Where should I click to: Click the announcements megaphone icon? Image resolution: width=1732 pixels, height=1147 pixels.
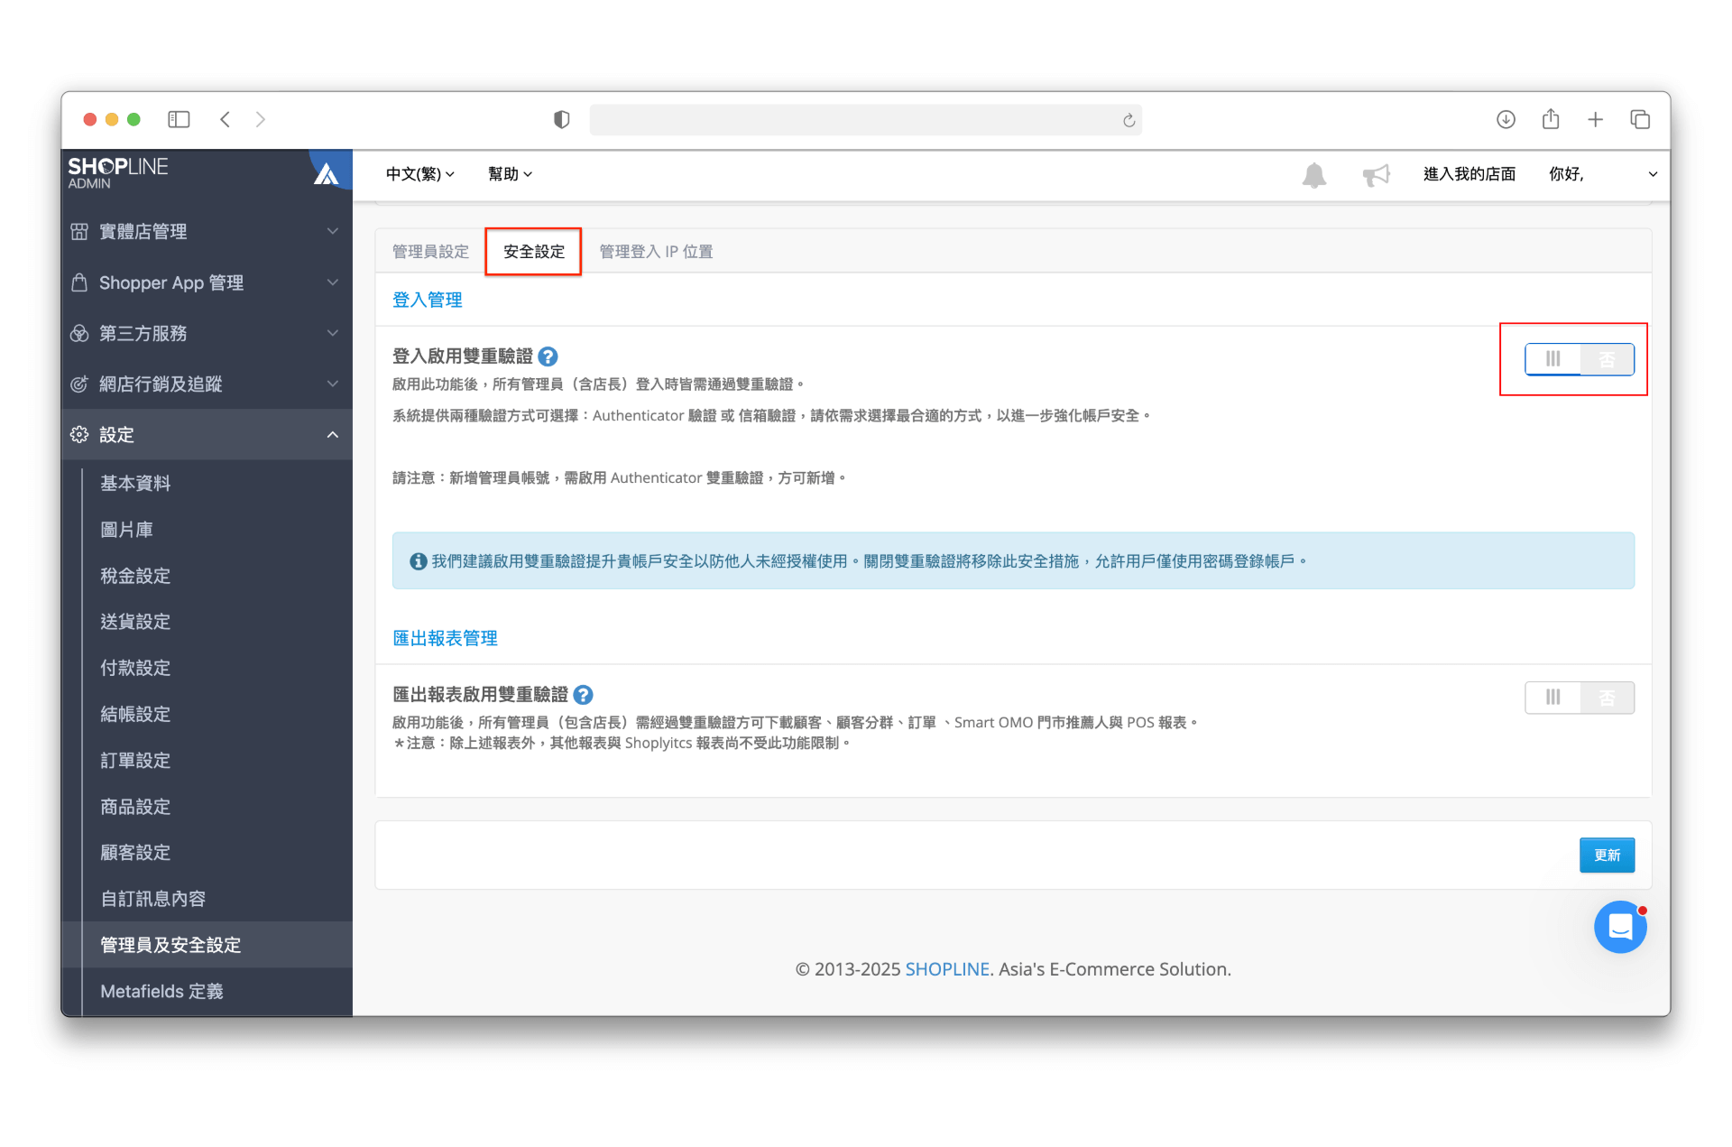pos(1375,175)
